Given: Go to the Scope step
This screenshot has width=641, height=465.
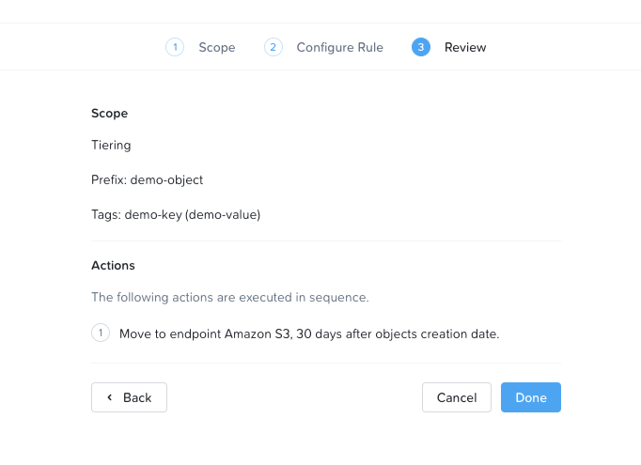Looking at the screenshot, I should [x=216, y=47].
